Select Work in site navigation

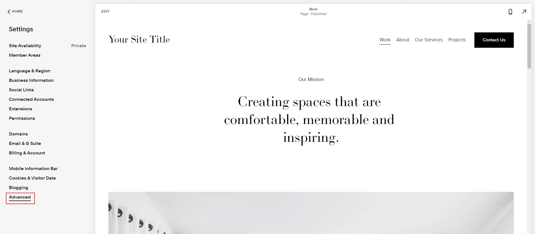pyautogui.click(x=385, y=40)
